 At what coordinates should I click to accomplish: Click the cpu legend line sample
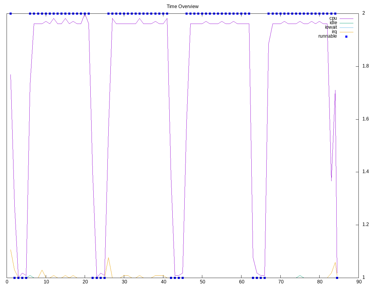[x=346, y=19]
